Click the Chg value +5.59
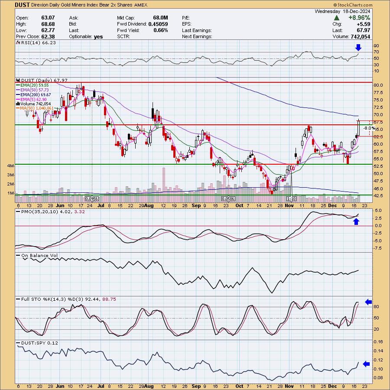 click(x=364, y=24)
